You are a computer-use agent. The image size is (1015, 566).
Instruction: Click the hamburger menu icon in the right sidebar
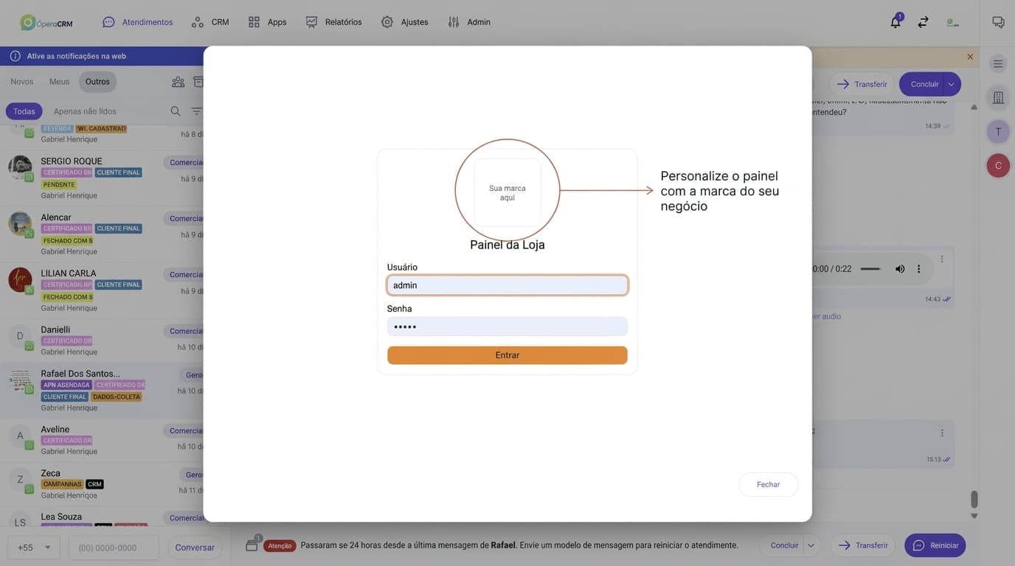click(998, 64)
